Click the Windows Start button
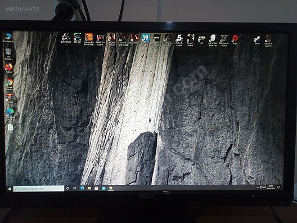Viewport: 297px width, 223px height. click(x=10, y=189)
